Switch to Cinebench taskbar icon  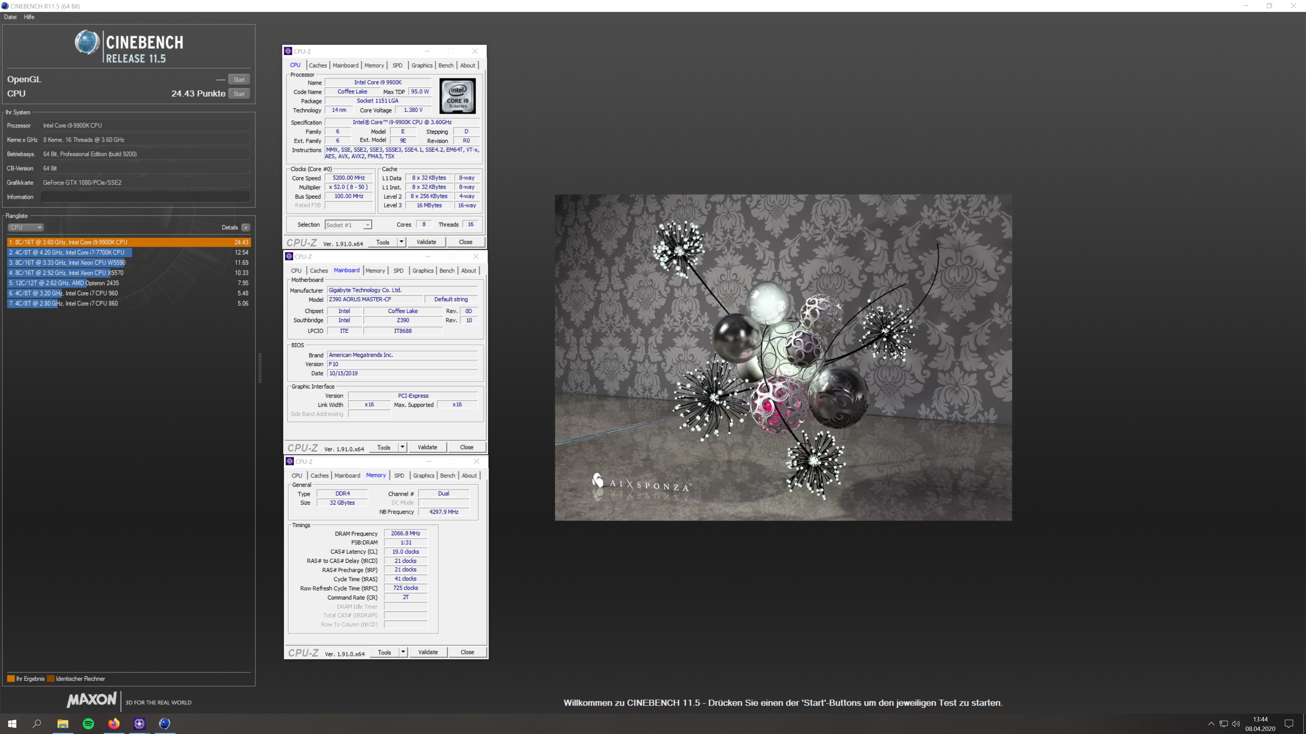pos(165,723)
